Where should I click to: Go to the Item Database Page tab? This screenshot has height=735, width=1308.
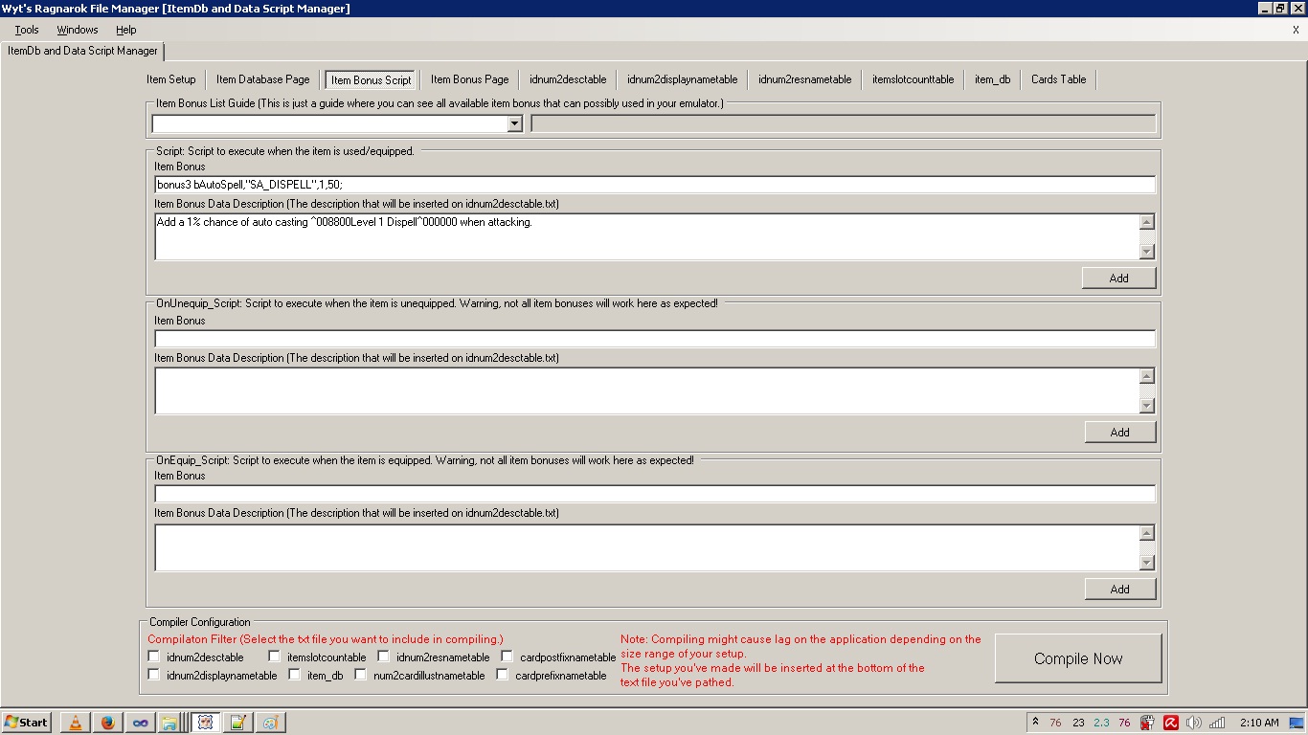click(x=262, y=79)
